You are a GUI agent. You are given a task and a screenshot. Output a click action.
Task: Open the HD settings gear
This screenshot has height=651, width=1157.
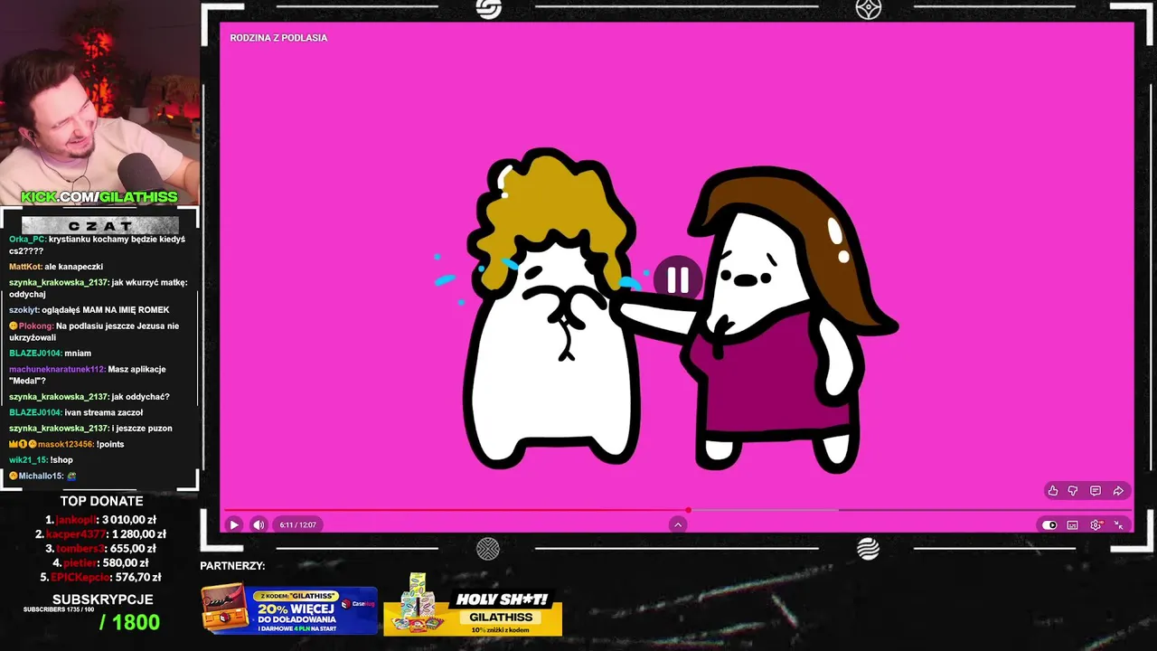click(1096, 524)
